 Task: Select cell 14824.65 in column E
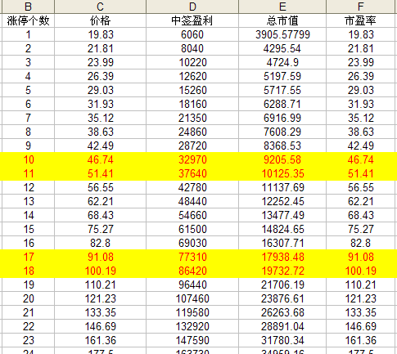(x=282, y=229)
